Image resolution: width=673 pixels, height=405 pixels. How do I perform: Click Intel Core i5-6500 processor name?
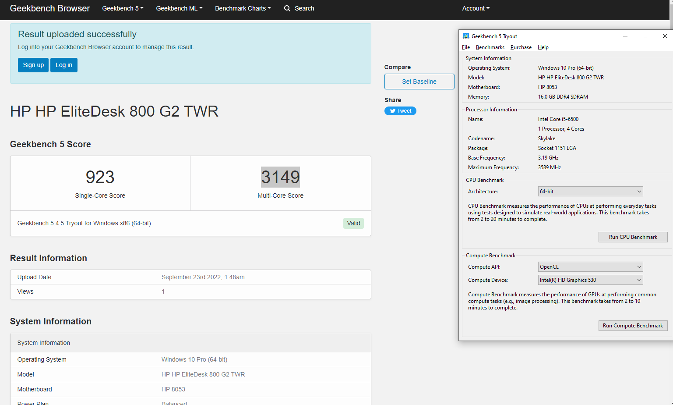[x=558, y=119]
